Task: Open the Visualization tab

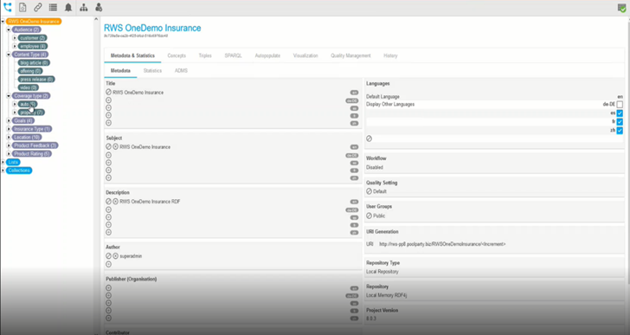Action: (305, 55)
